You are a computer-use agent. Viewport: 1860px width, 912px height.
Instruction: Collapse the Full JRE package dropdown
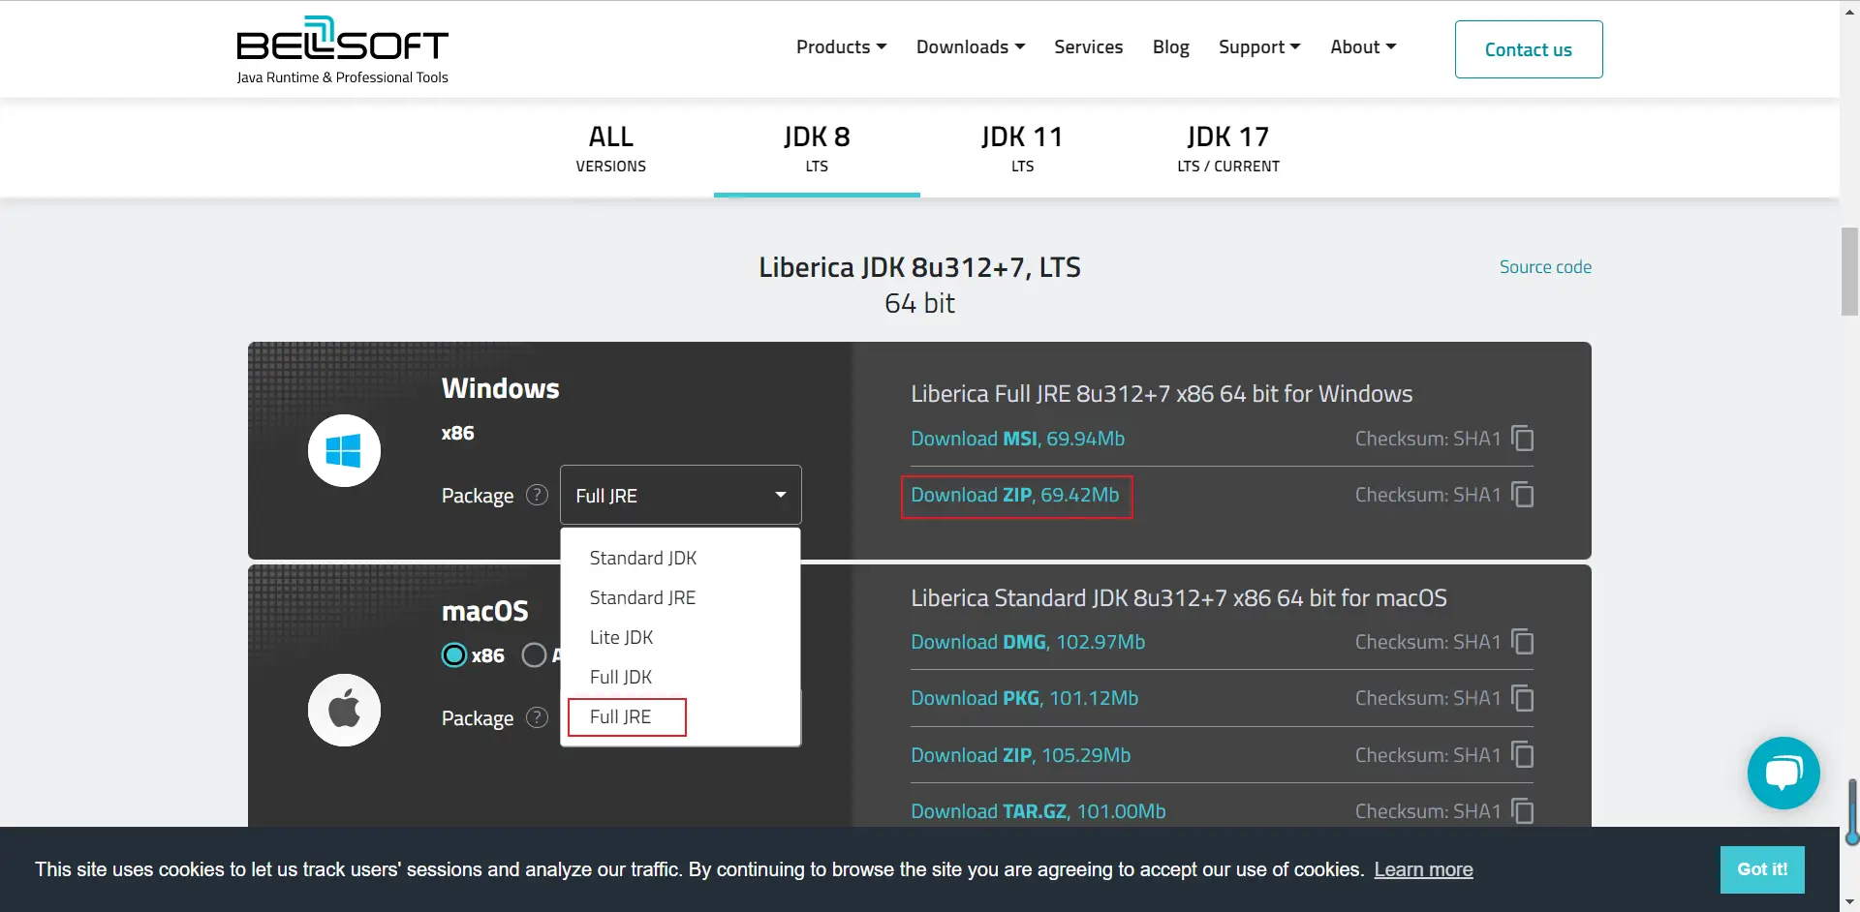[x=680, y=496]
